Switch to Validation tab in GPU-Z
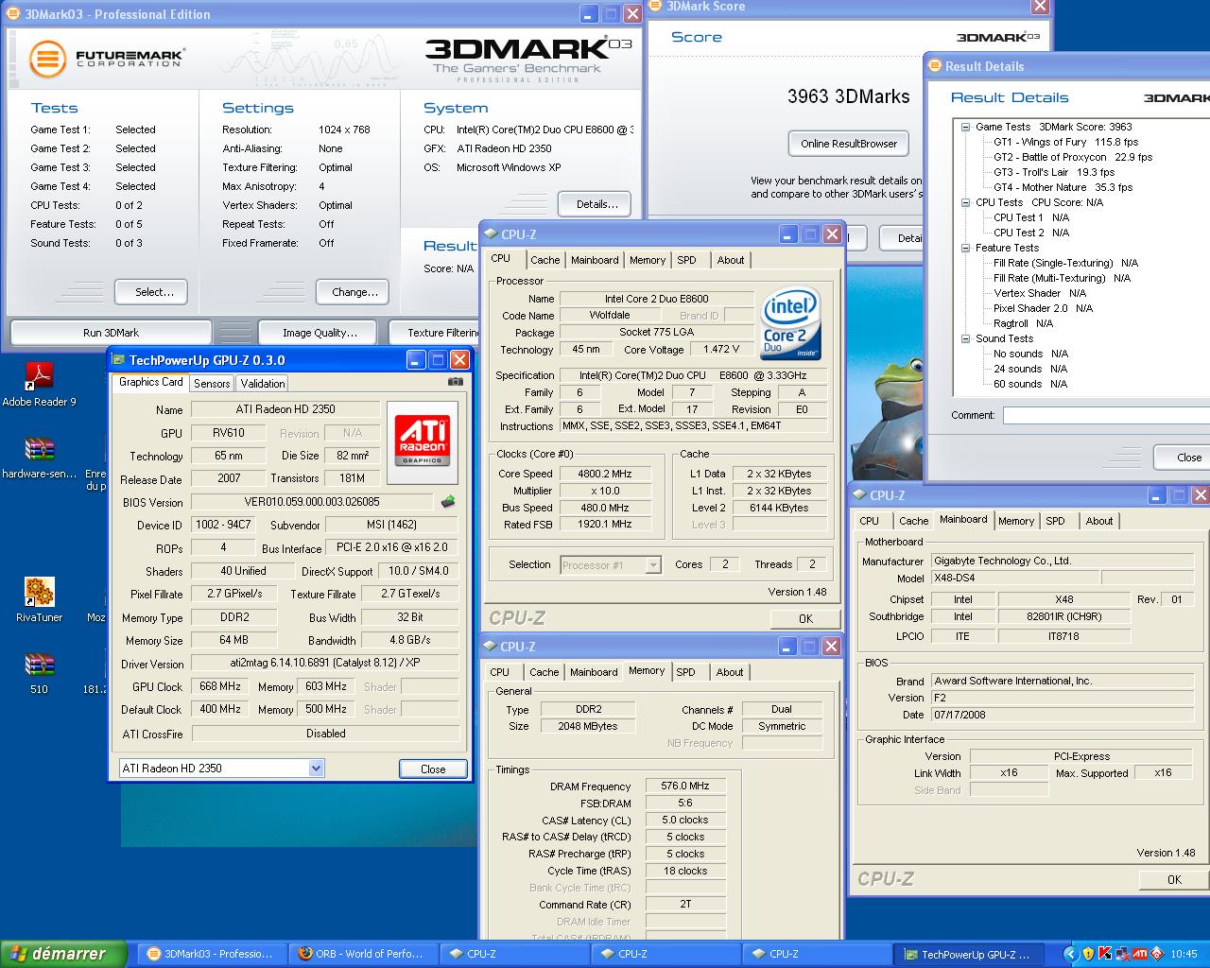 pos(263,384)
